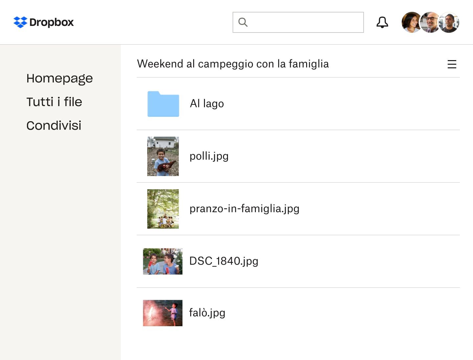473x360 pixels.
Task: Click the falò.jpg thumbnail image
Action: pyautogui.click(x=163, y=313)
